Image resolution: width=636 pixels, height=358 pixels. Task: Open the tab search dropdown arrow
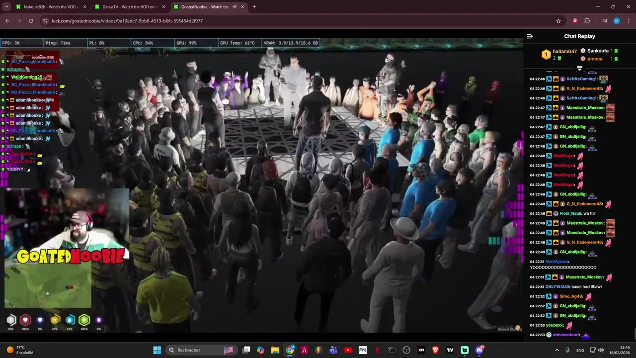[6, 7]
